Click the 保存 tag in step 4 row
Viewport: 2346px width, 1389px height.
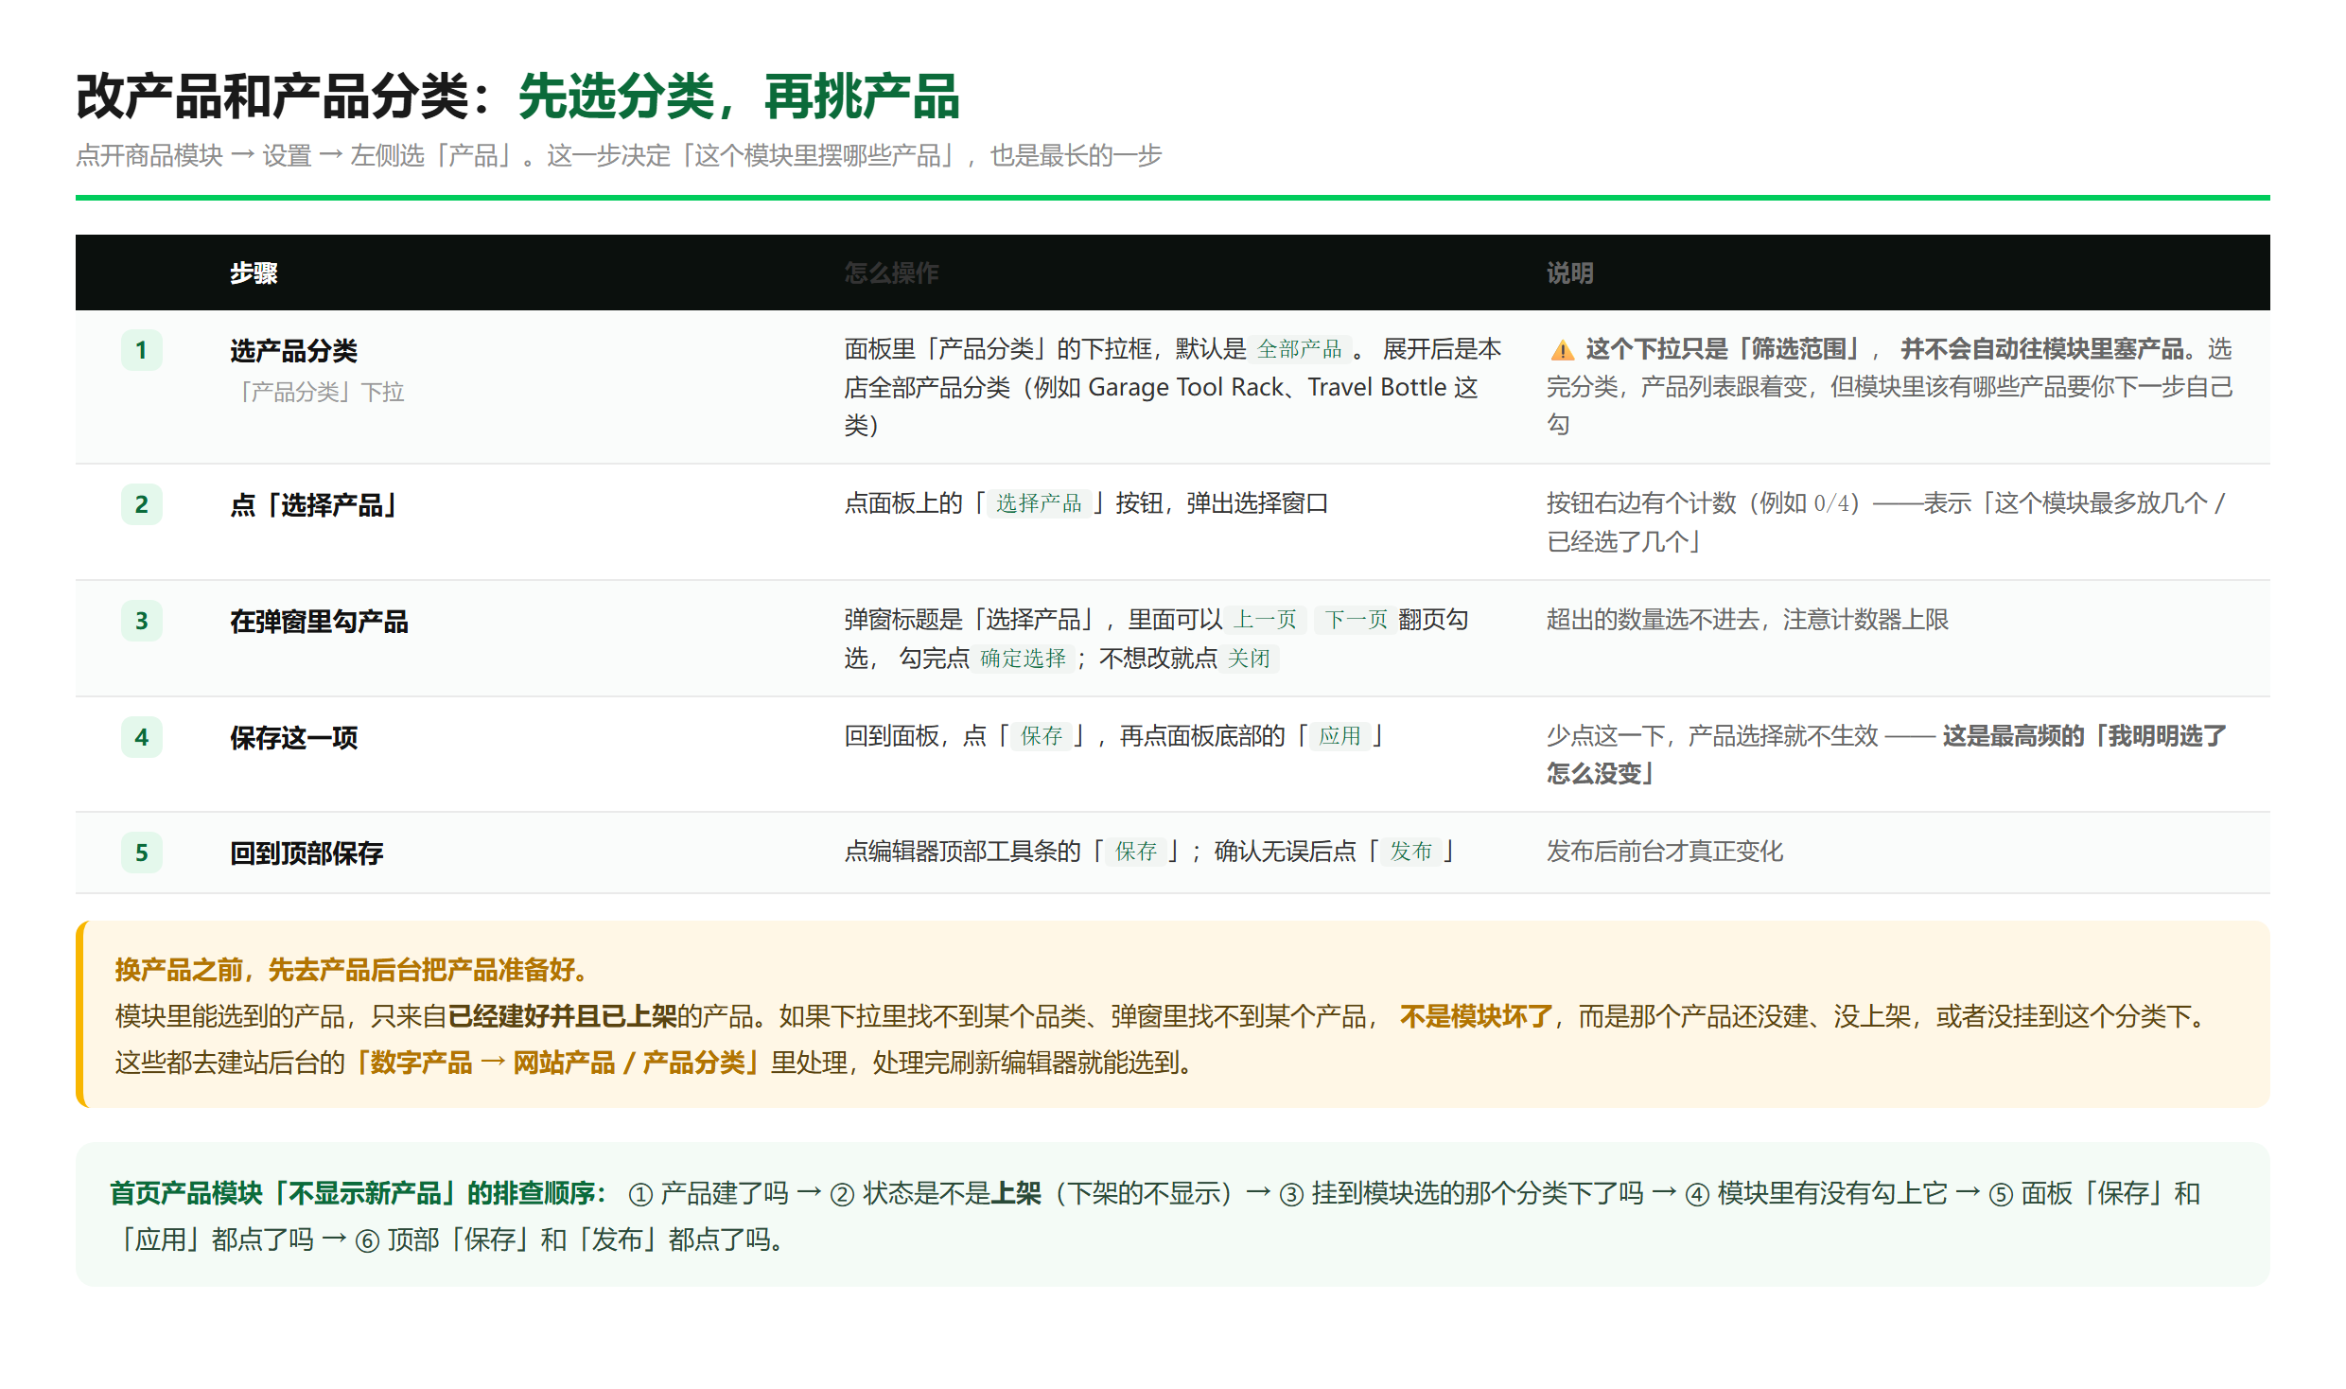[x=1042, y=736]
